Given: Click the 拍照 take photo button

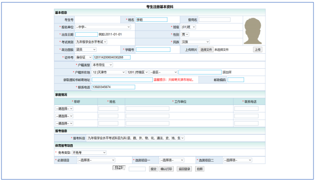Looking at the screenshot, I should click(x=199, y=169).
